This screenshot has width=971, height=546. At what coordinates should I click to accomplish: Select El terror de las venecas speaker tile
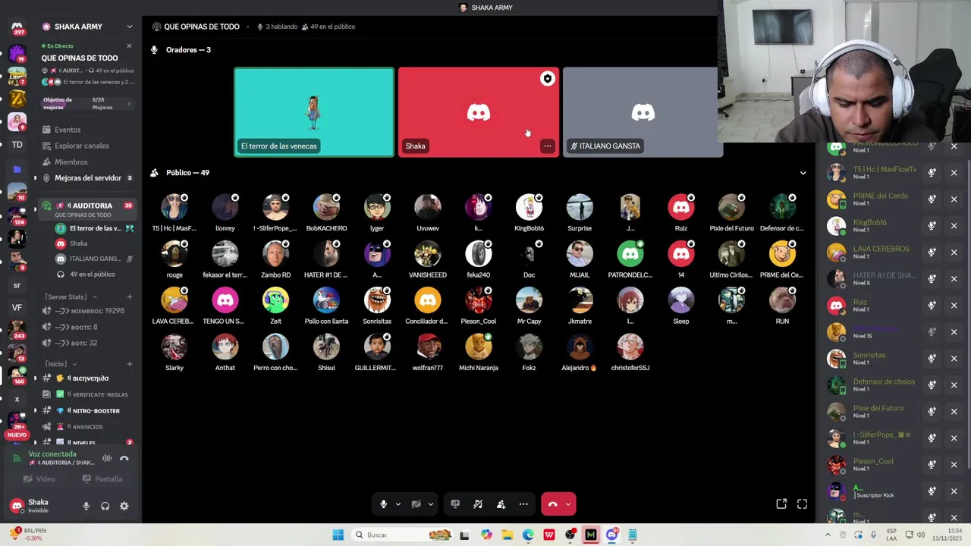coord(314,112)
